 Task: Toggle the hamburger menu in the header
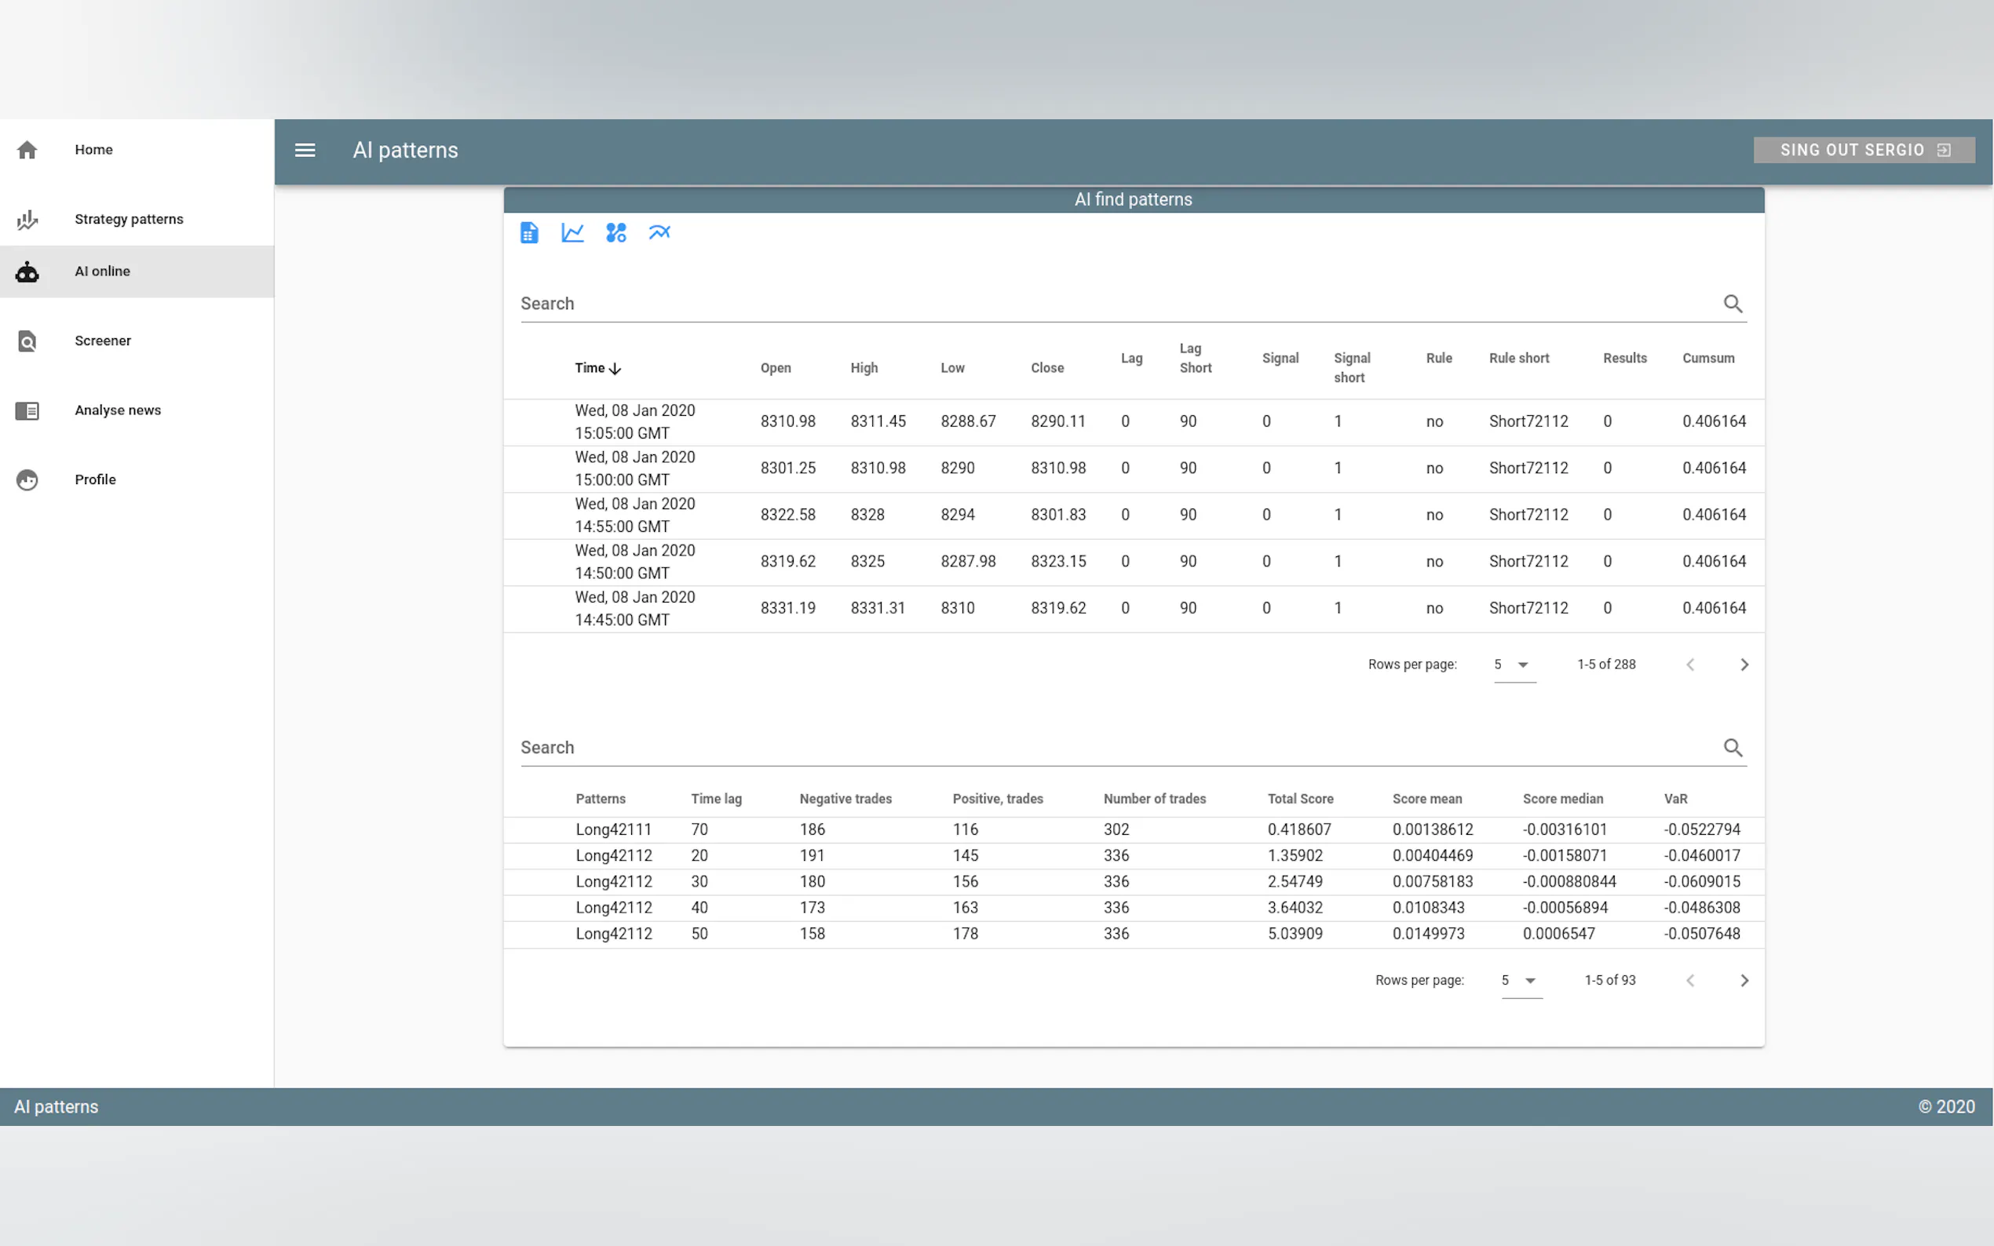pyautogui.click(x=305, y=150)
